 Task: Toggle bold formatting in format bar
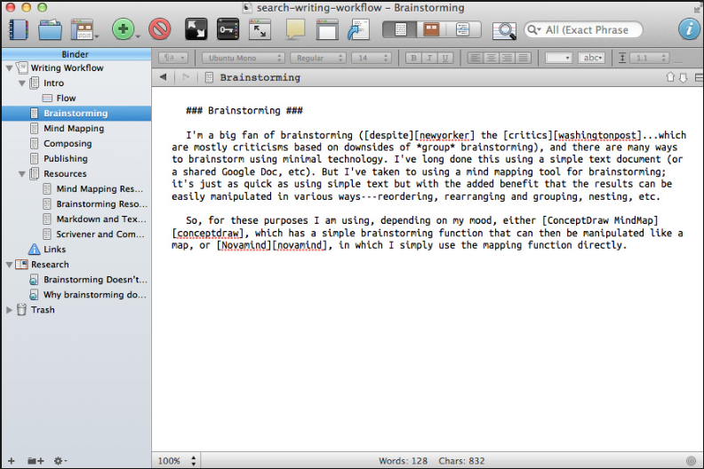coord(412,58)
